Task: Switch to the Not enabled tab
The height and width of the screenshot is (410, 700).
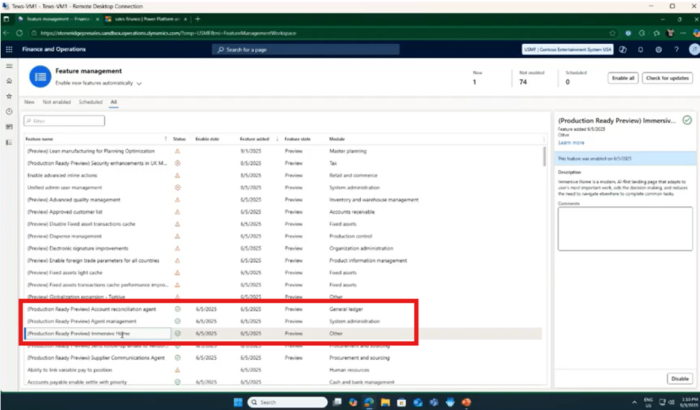Action: click(x=56, y=103)
